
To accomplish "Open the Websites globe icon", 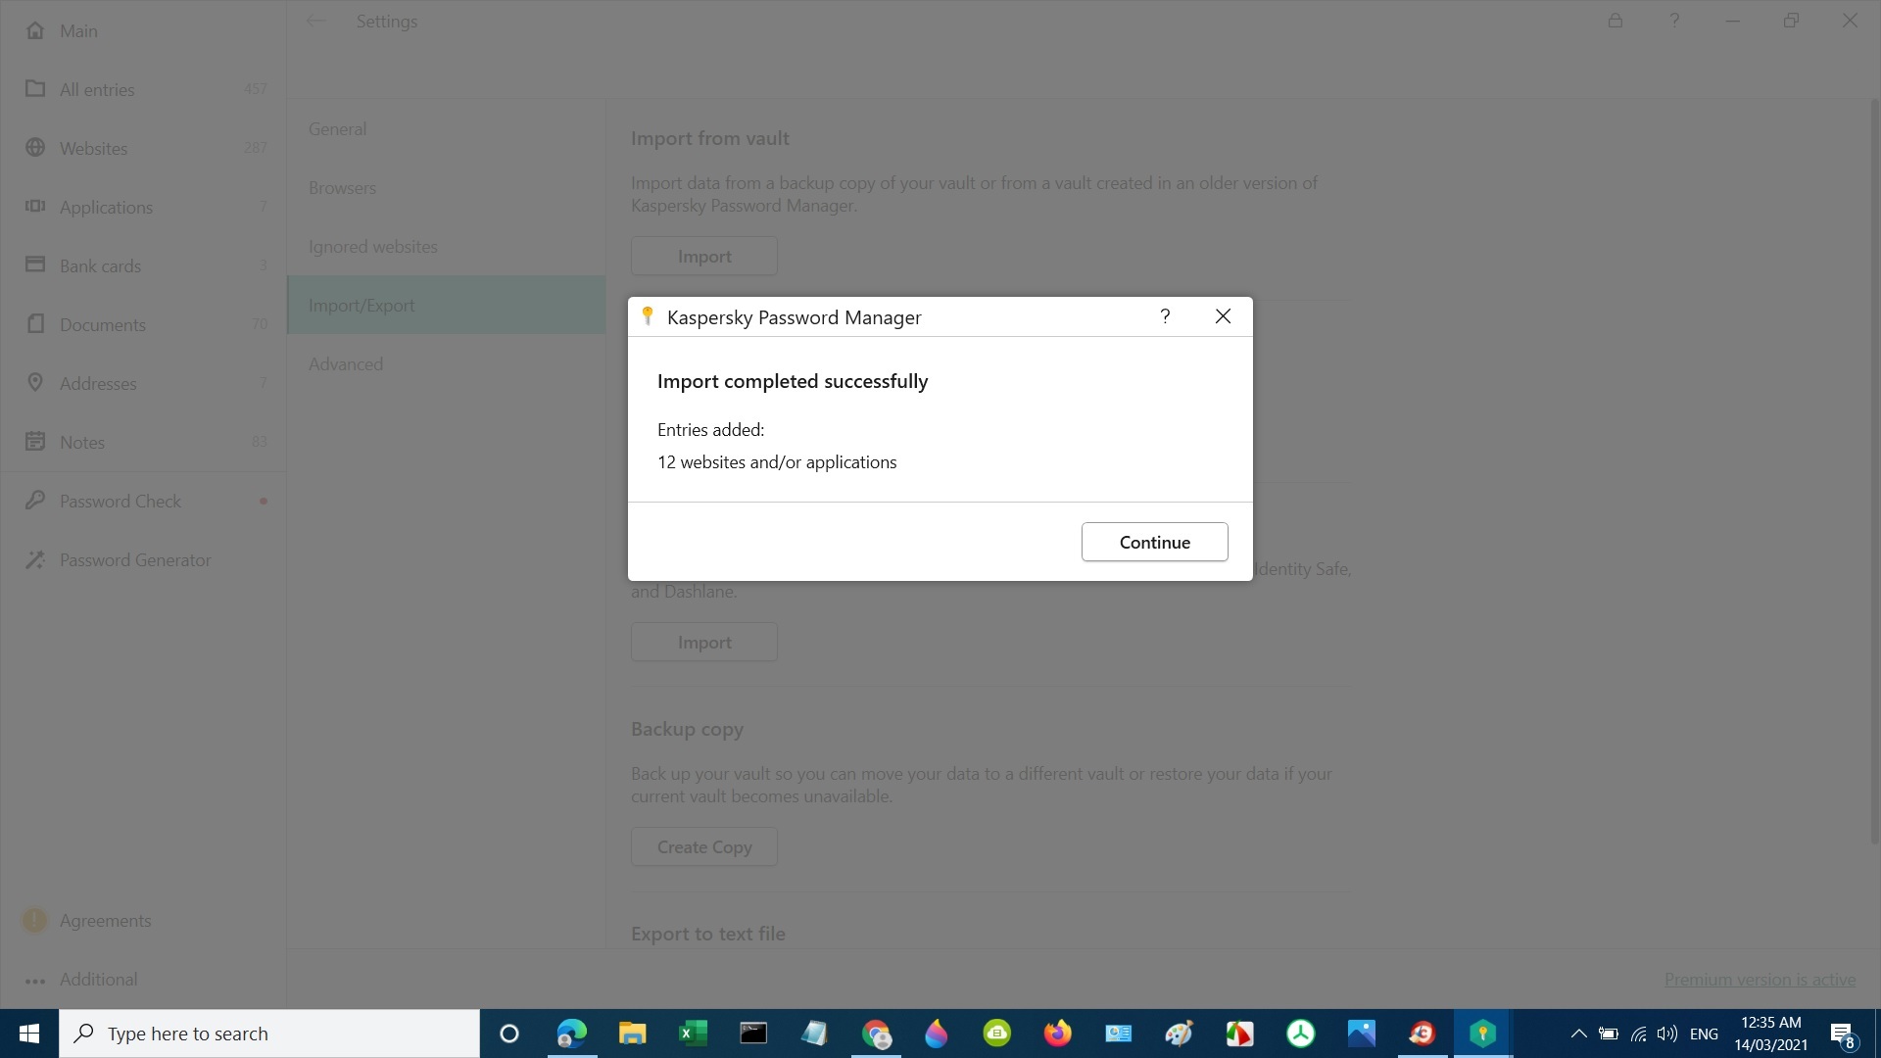I will 35,147.
